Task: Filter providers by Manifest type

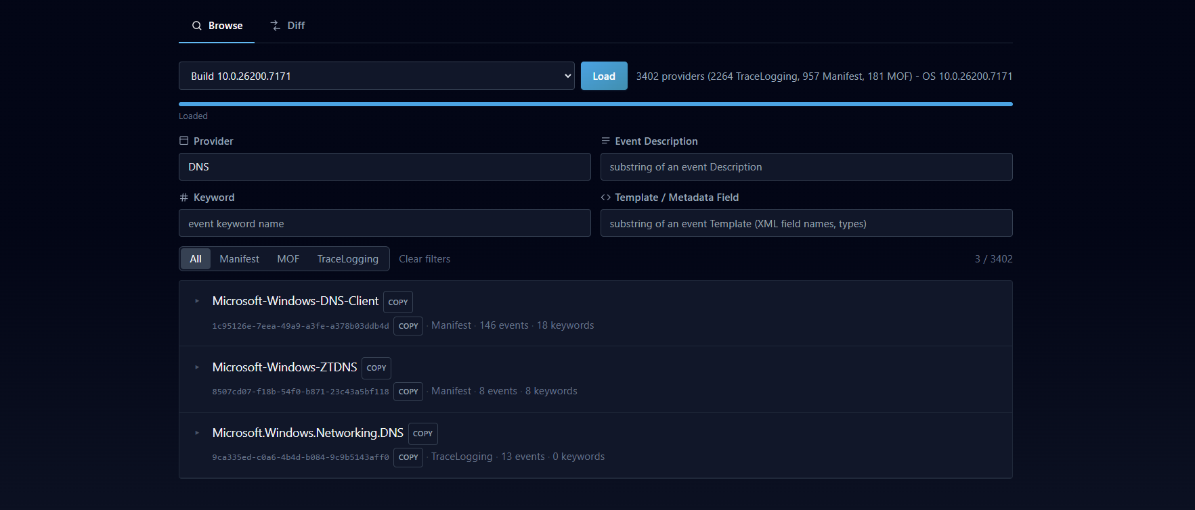Action: (240, 259)
